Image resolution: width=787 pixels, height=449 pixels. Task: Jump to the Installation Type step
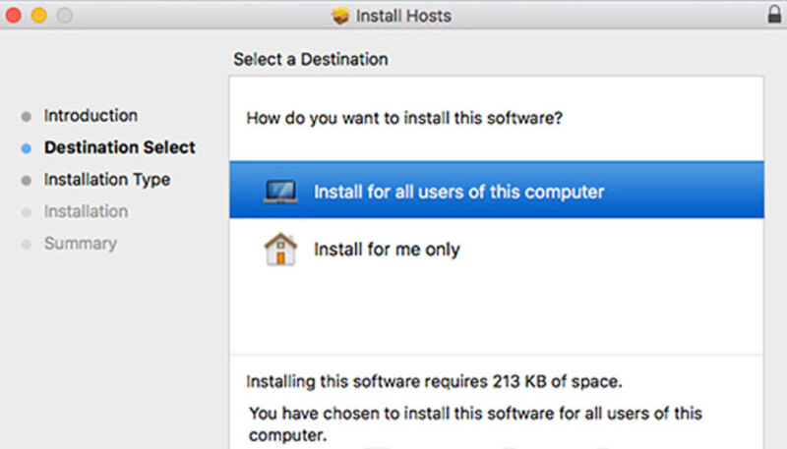click(x=106, y=180)
